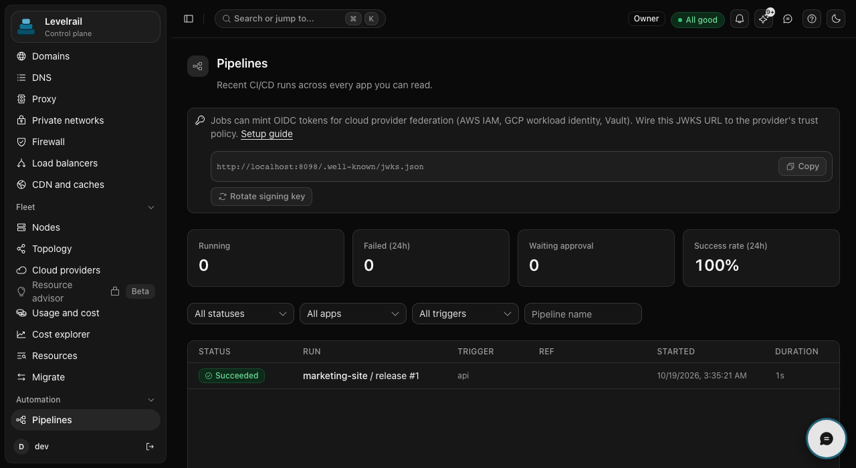Click the STARTED column header
Image resolution: width=856 pixels, height=468 pixels.
click(x=675, y=352)
